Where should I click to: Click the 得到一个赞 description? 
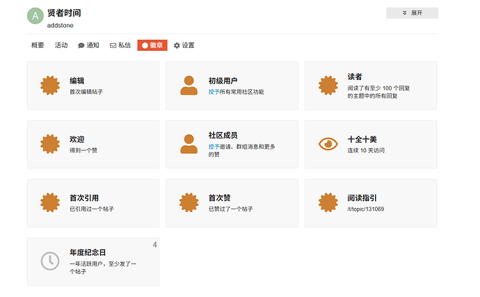pos(83,150)
